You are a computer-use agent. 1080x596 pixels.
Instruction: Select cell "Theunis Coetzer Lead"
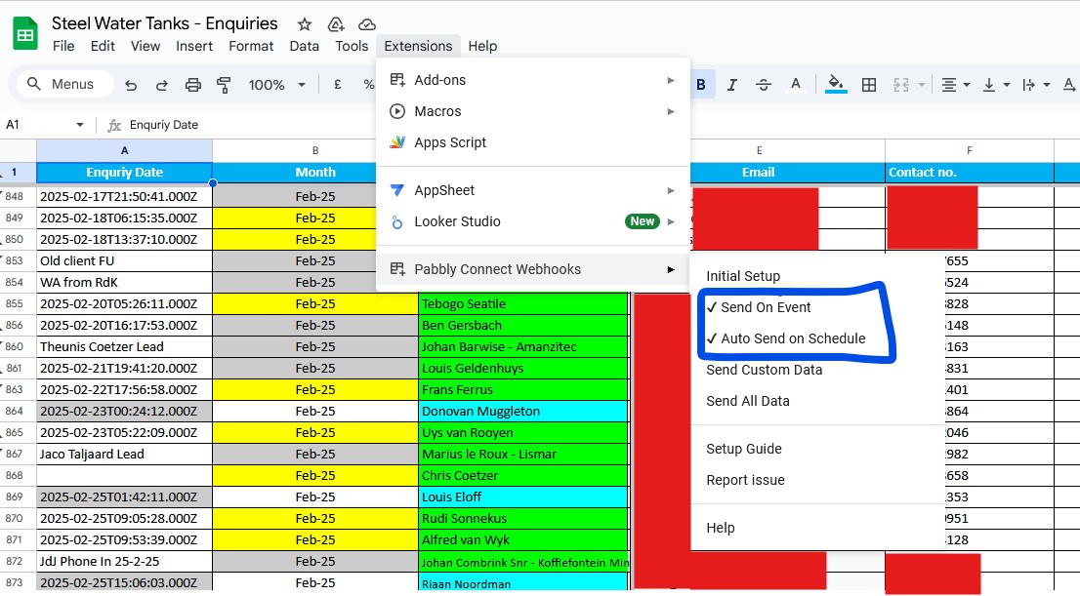[124, 347]
